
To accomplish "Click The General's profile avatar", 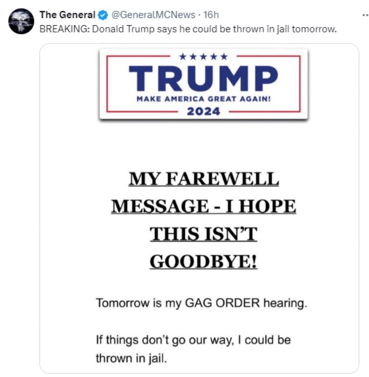I will pos(21,21).
